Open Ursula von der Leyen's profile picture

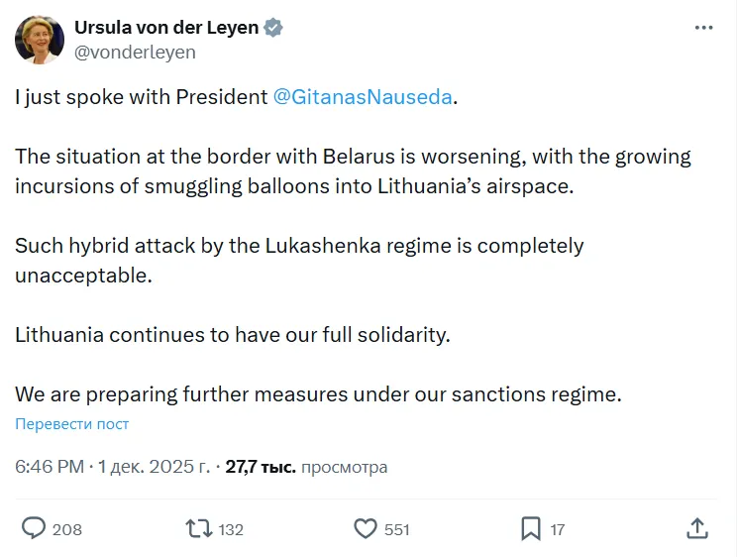40,40
